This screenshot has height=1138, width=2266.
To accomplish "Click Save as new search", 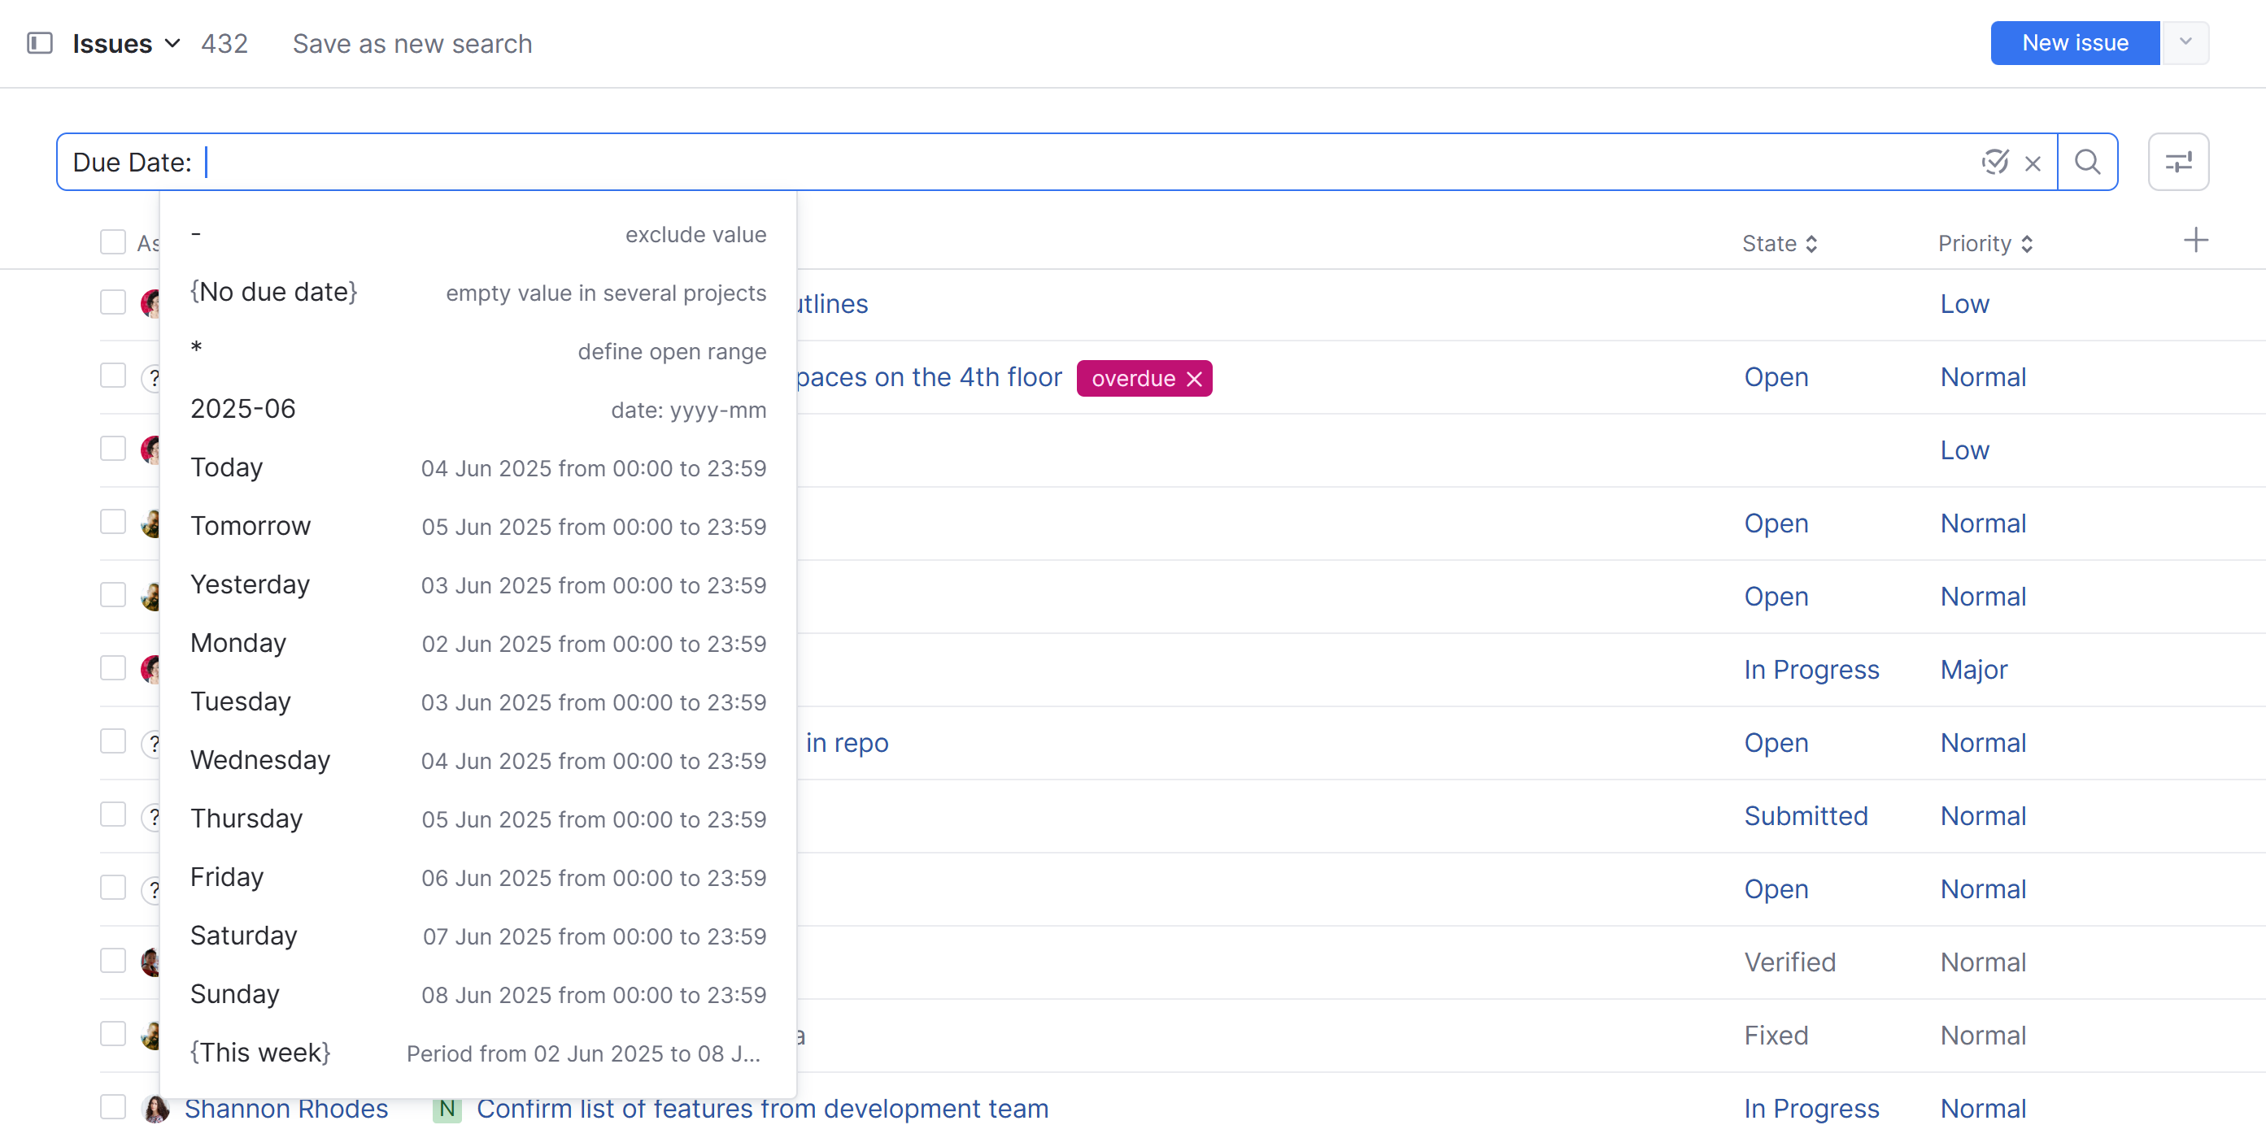I will point(412,42).
